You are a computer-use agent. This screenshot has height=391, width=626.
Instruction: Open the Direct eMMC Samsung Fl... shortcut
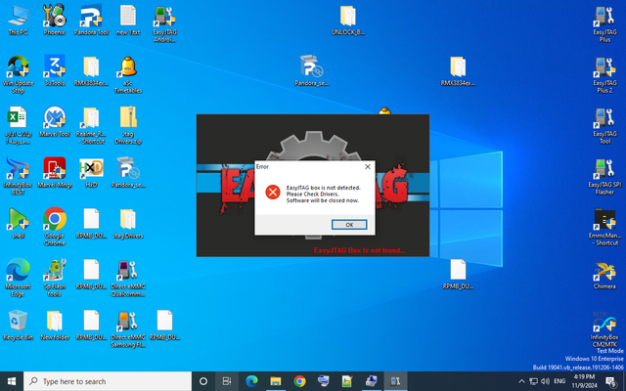[x=128, y=328]
